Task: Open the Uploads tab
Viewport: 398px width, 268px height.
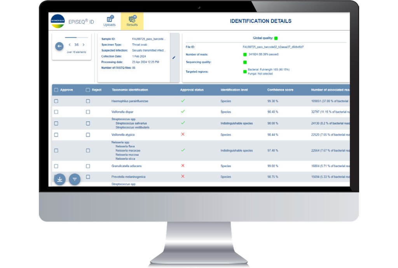Action: (109, 21)
